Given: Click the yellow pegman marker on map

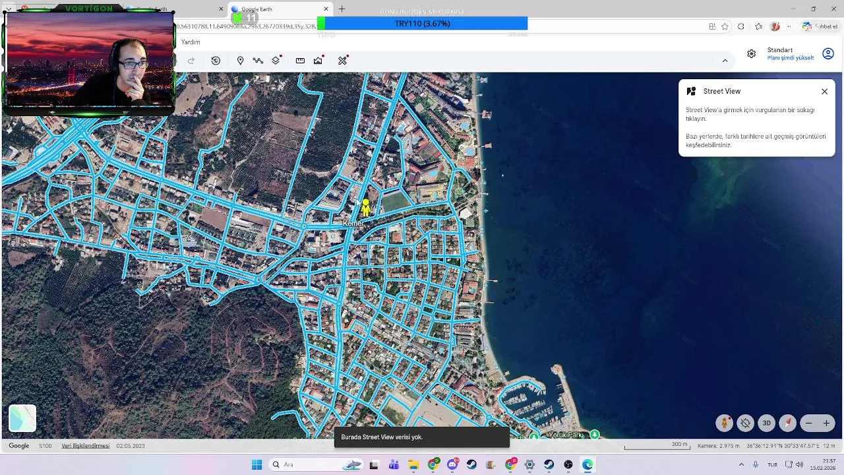Looking at the screenshot, I should (x=366, y=207).
